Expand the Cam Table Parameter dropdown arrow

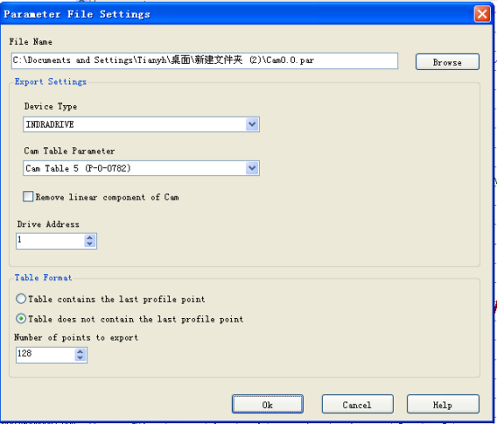[253, 168]
